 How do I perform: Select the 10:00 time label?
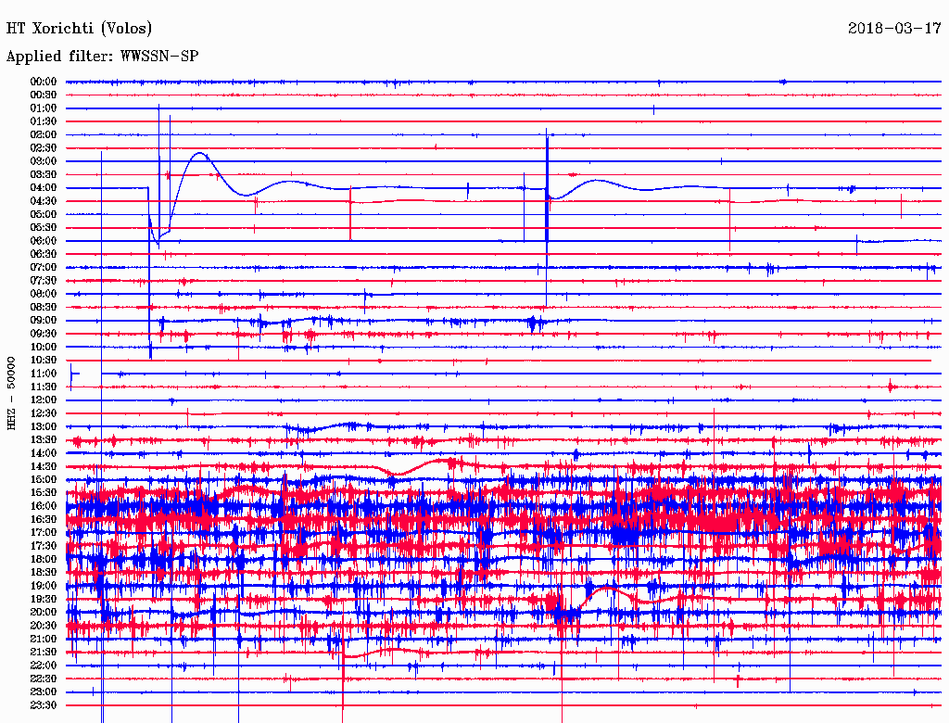pyautogui.click(x=44, y=348)
